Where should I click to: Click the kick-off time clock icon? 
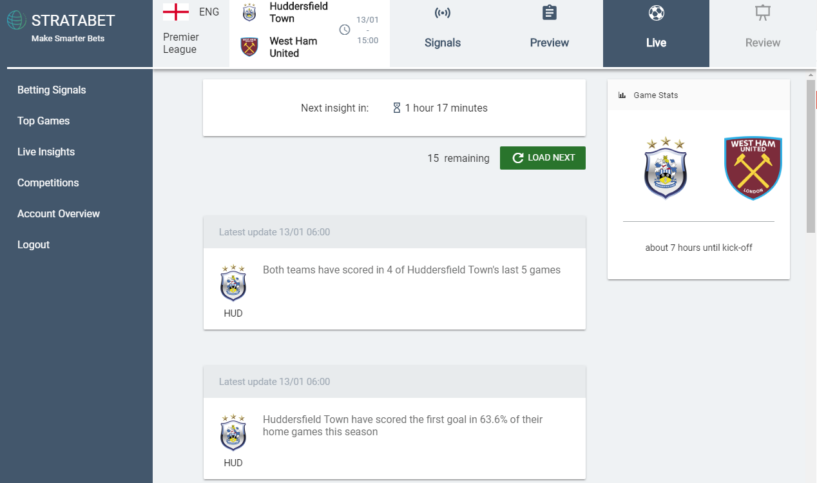point(345,30)
